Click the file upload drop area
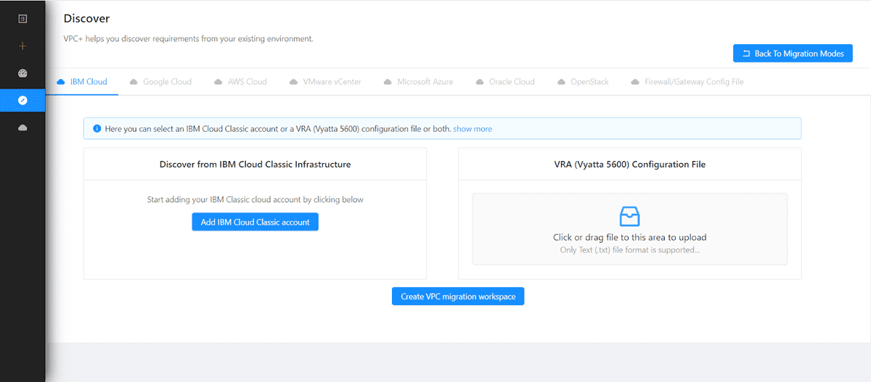Screen dimensions: 871x382 [629, 229]
